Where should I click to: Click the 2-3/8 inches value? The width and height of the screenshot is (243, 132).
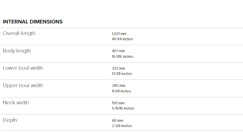pos(122,126)
